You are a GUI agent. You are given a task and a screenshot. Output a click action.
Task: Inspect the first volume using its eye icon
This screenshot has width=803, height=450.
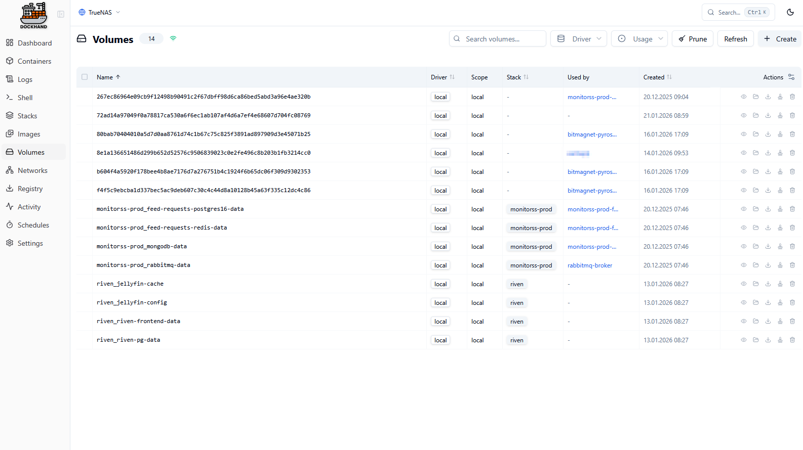(x=744, y=97)
